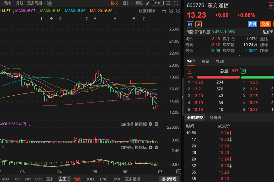This screenshot has width=274, height=182.
Task: Click the jump-to-latest double arrow icon
Action: pos(179,171)
